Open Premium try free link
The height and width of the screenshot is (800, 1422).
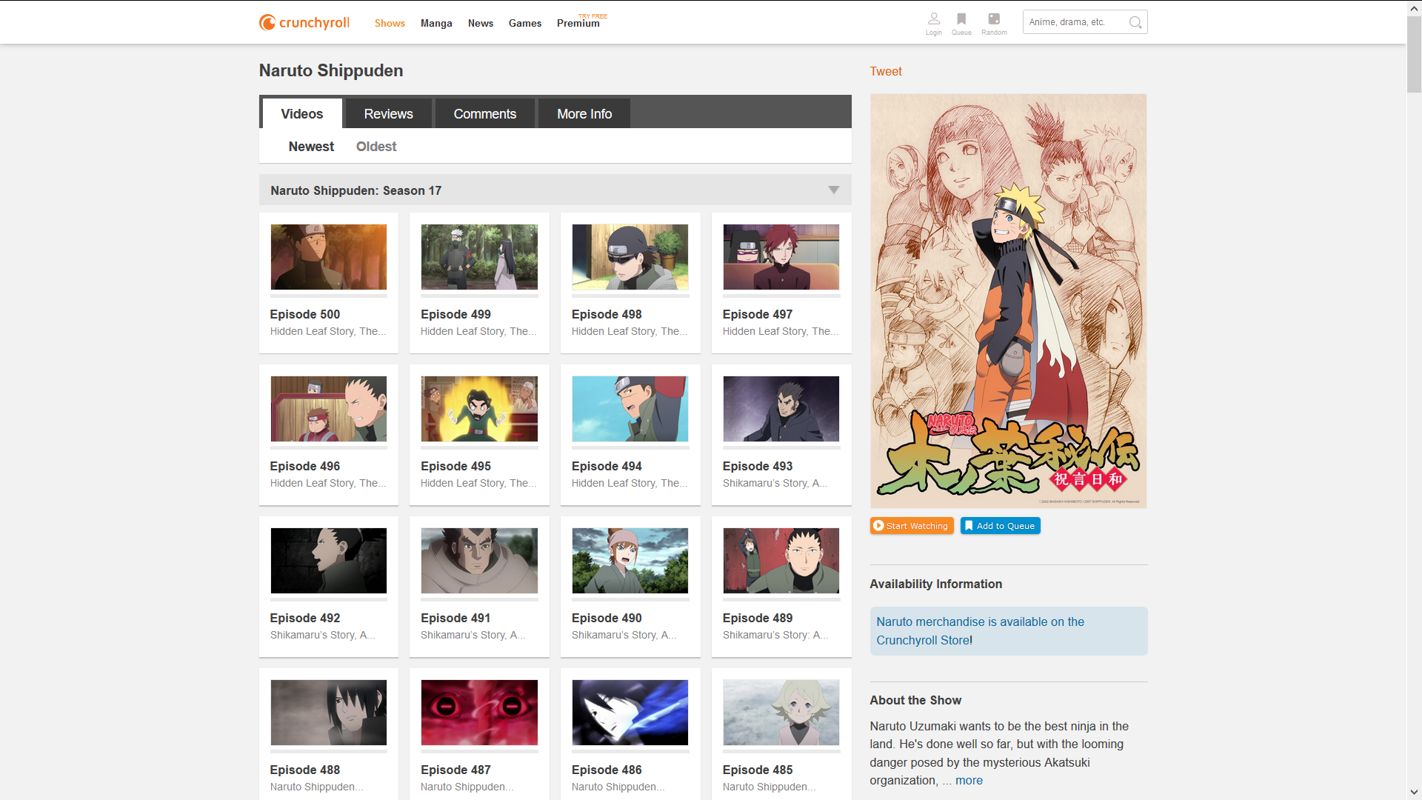tap(581, 21)
